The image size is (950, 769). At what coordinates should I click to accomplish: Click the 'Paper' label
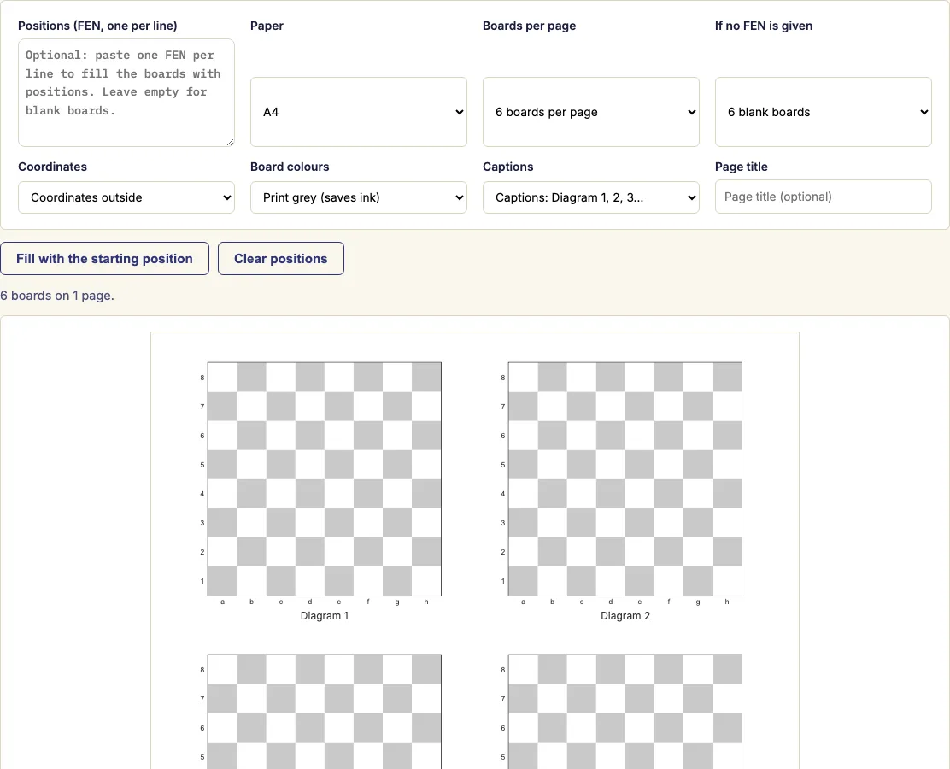pyautogui.click(x=267, y=26)
